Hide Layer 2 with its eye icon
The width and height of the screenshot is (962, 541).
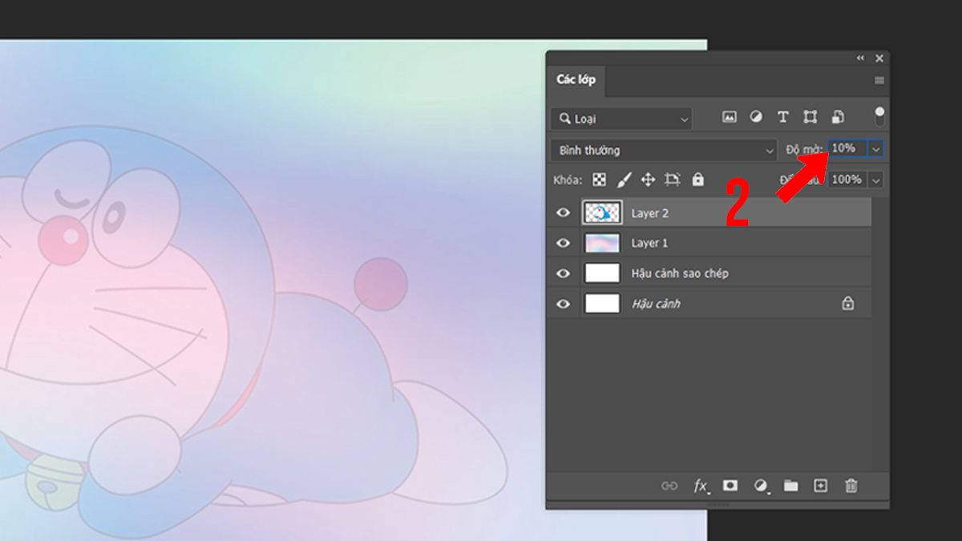[564, 213]
